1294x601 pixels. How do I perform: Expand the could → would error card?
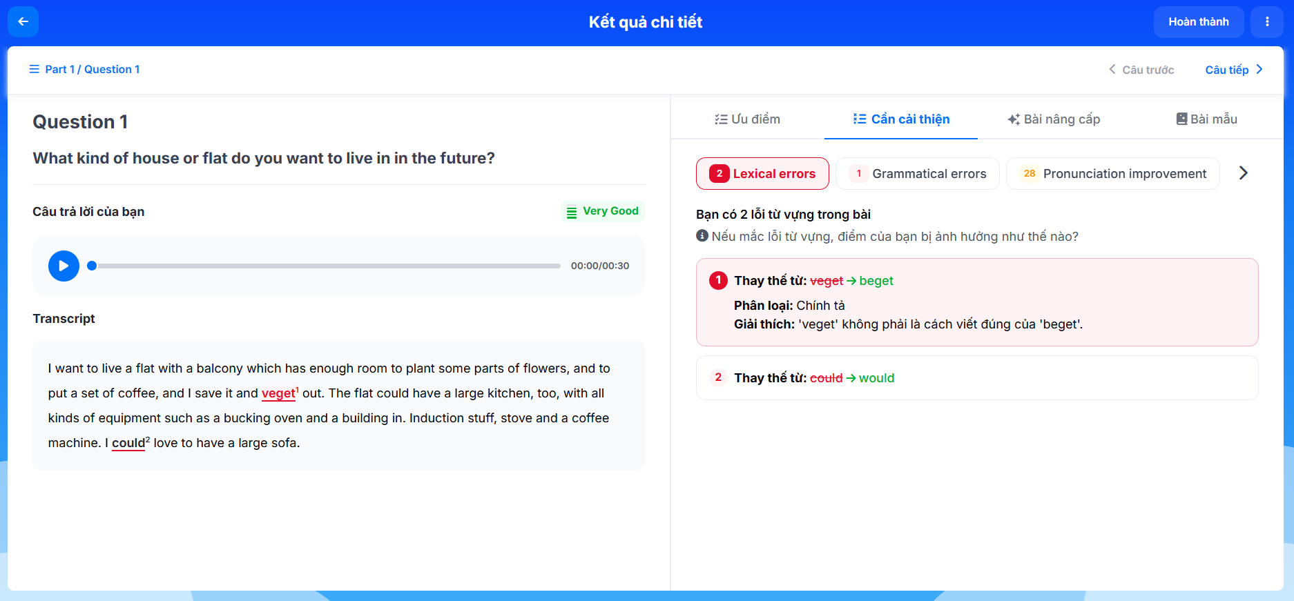point(976,378)
